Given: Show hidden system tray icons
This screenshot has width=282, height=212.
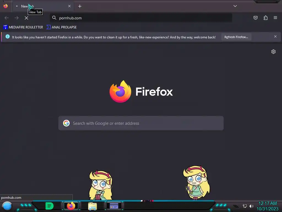Looking at the screenshot, I should point(236,206).
